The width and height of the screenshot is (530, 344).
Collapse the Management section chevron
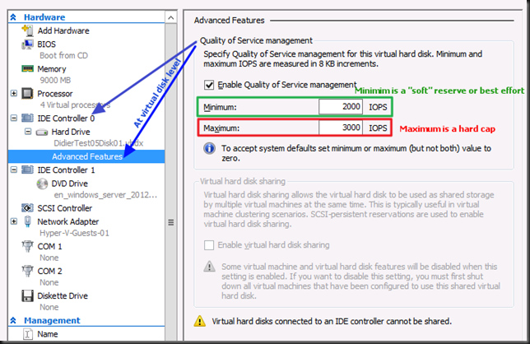pos(13,320)
